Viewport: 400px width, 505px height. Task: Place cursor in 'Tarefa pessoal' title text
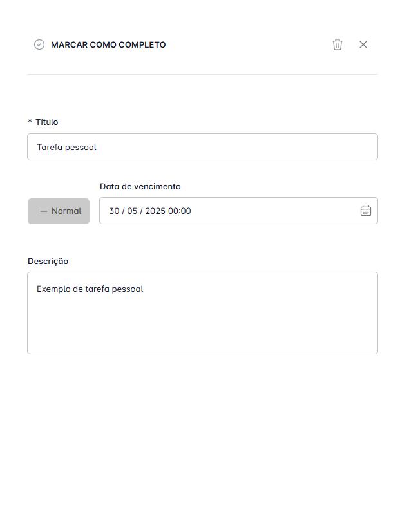pos(67,147)
